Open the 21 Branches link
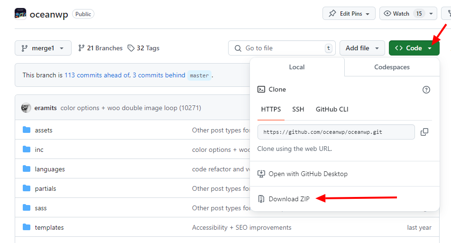451x243 pixels. tap(101, 48)
